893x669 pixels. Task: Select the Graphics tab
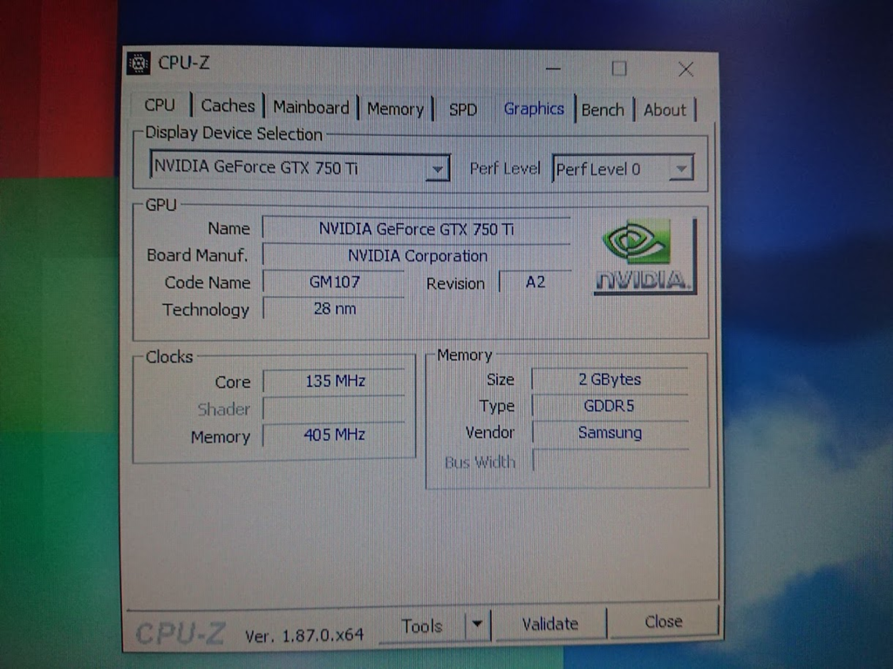click(534, 109)
